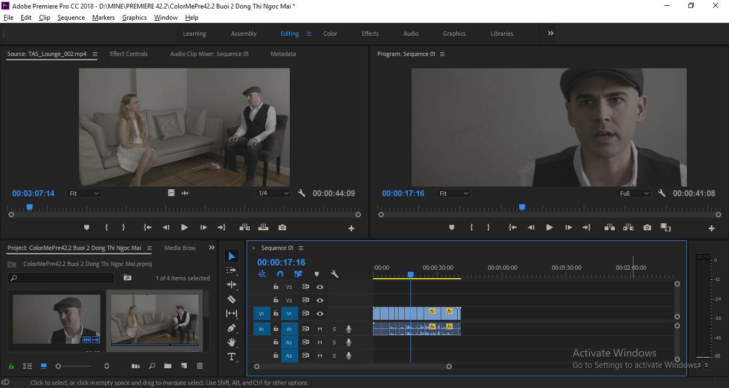Step forward one frame in Source monitor

click(x=203, y=228)
